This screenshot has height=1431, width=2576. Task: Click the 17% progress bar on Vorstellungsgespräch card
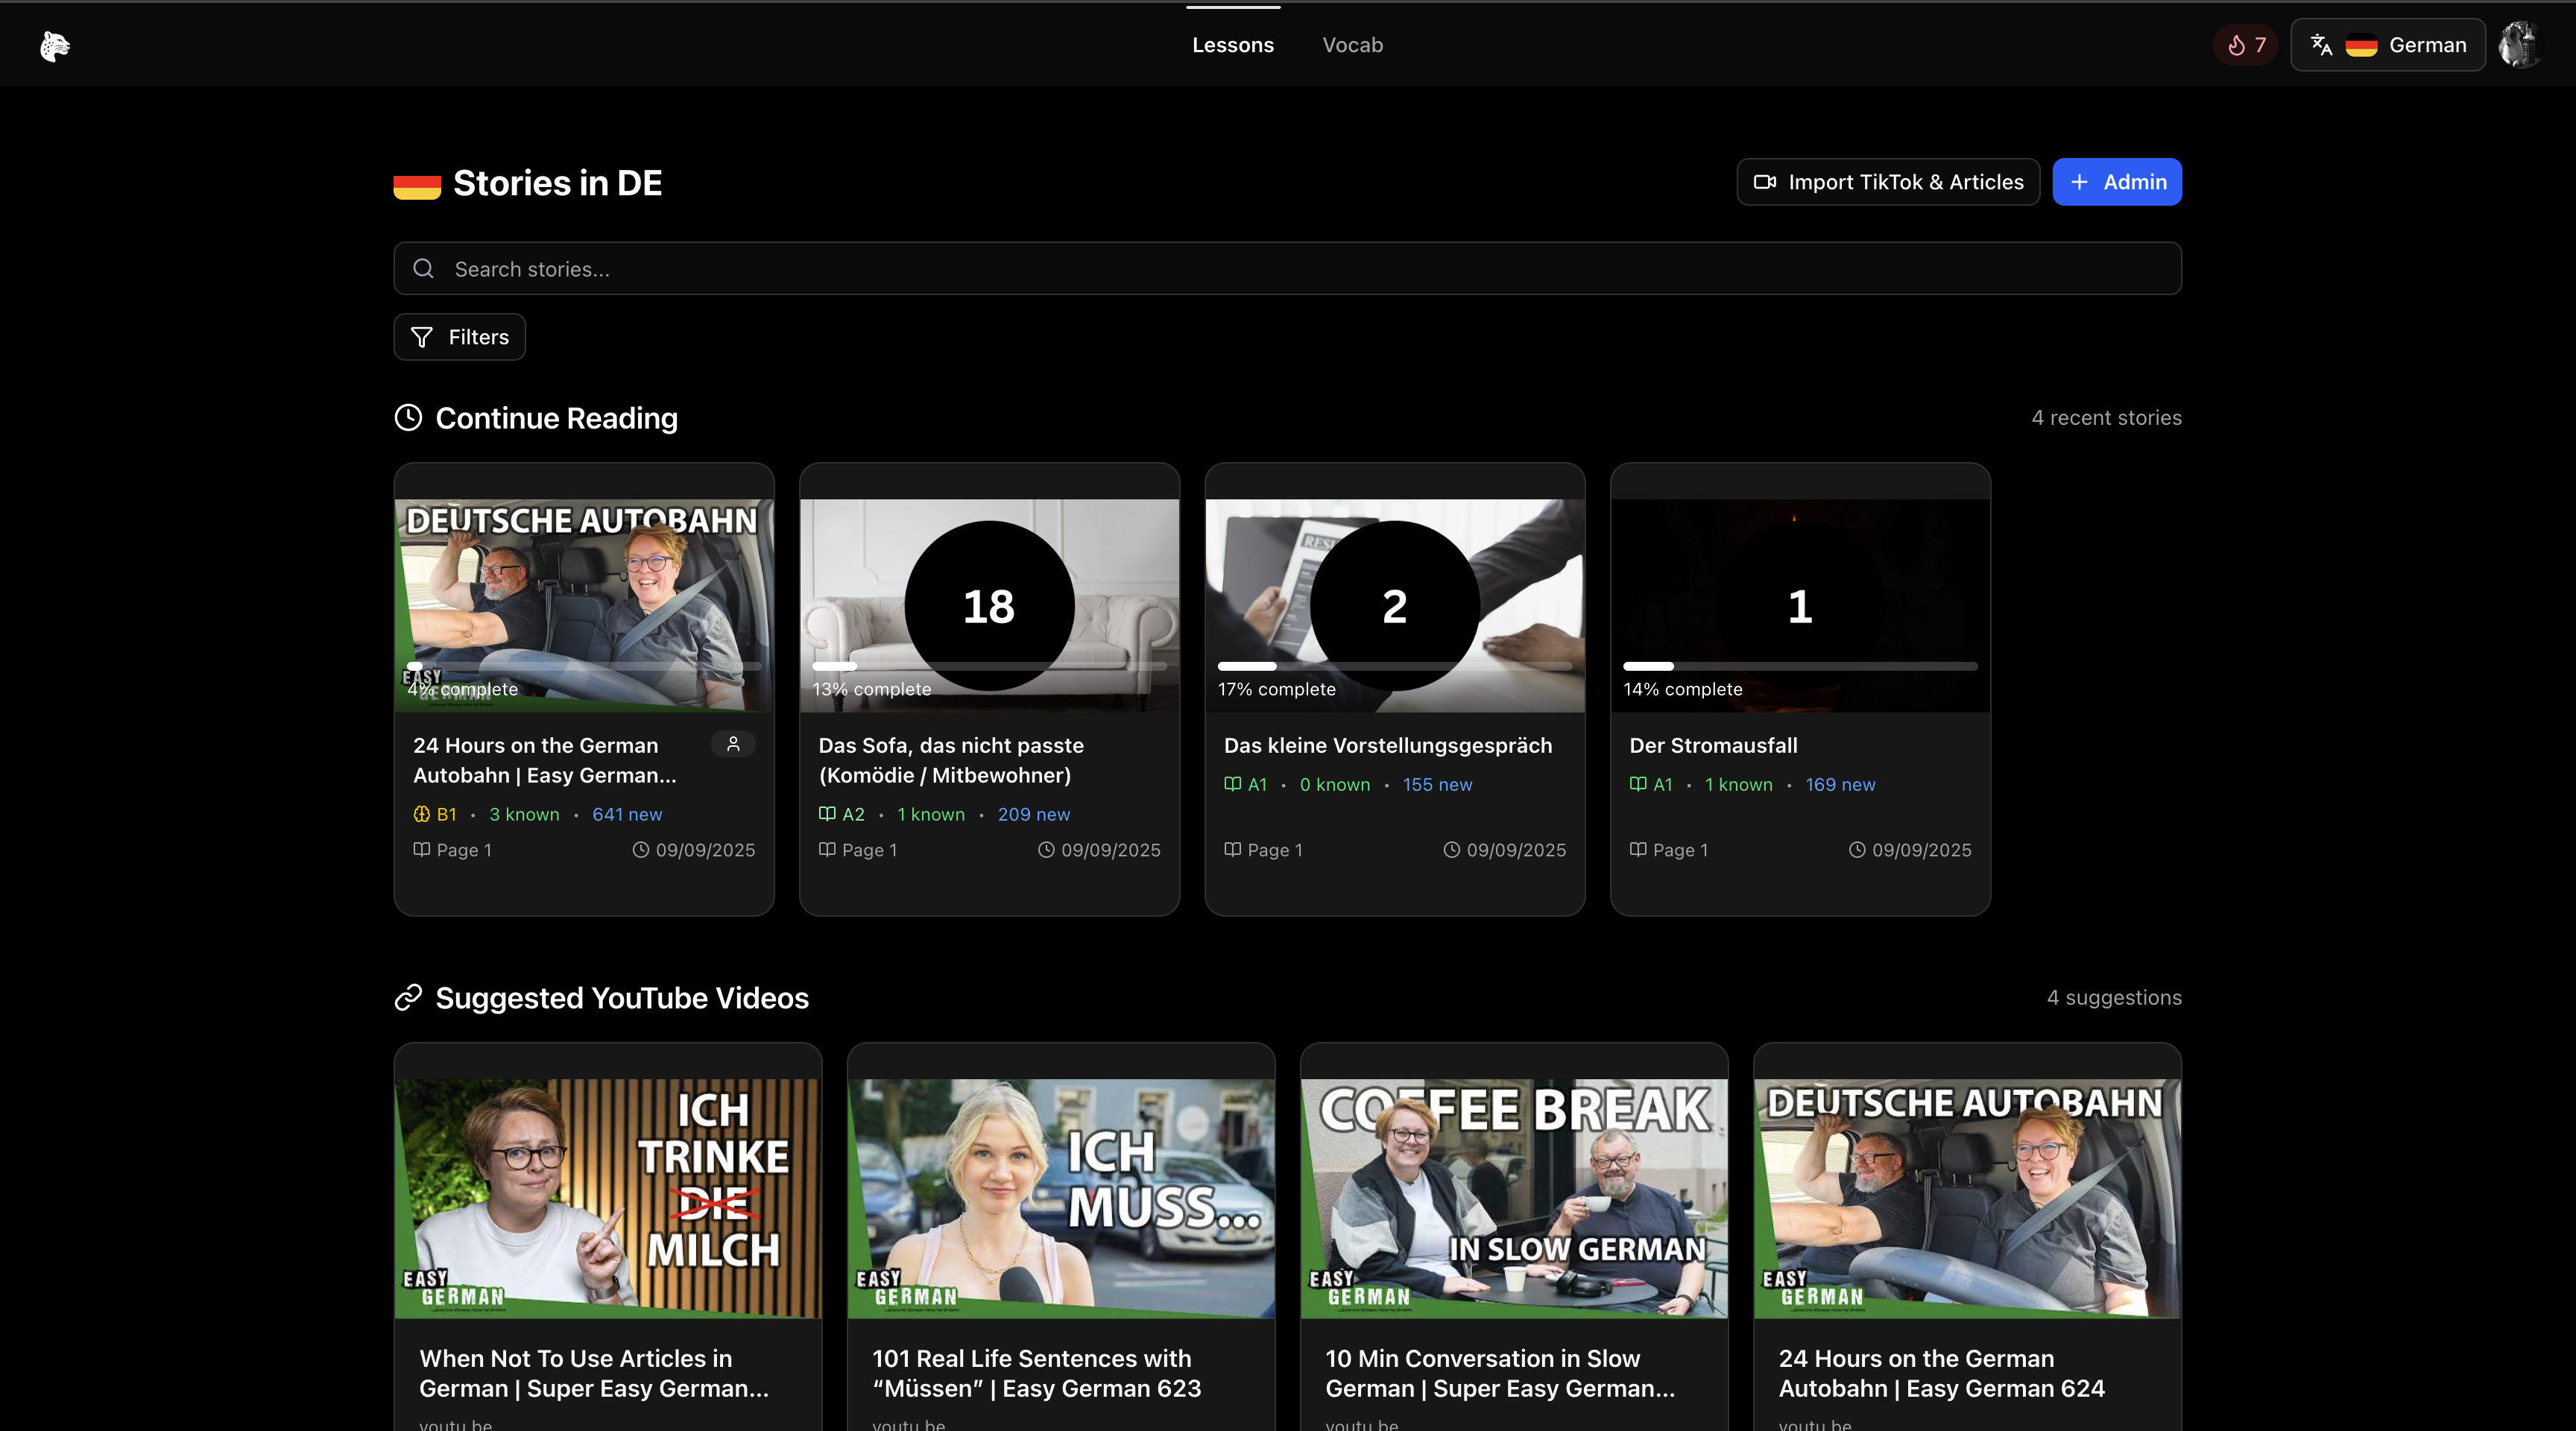click(x=1395, y=666)
